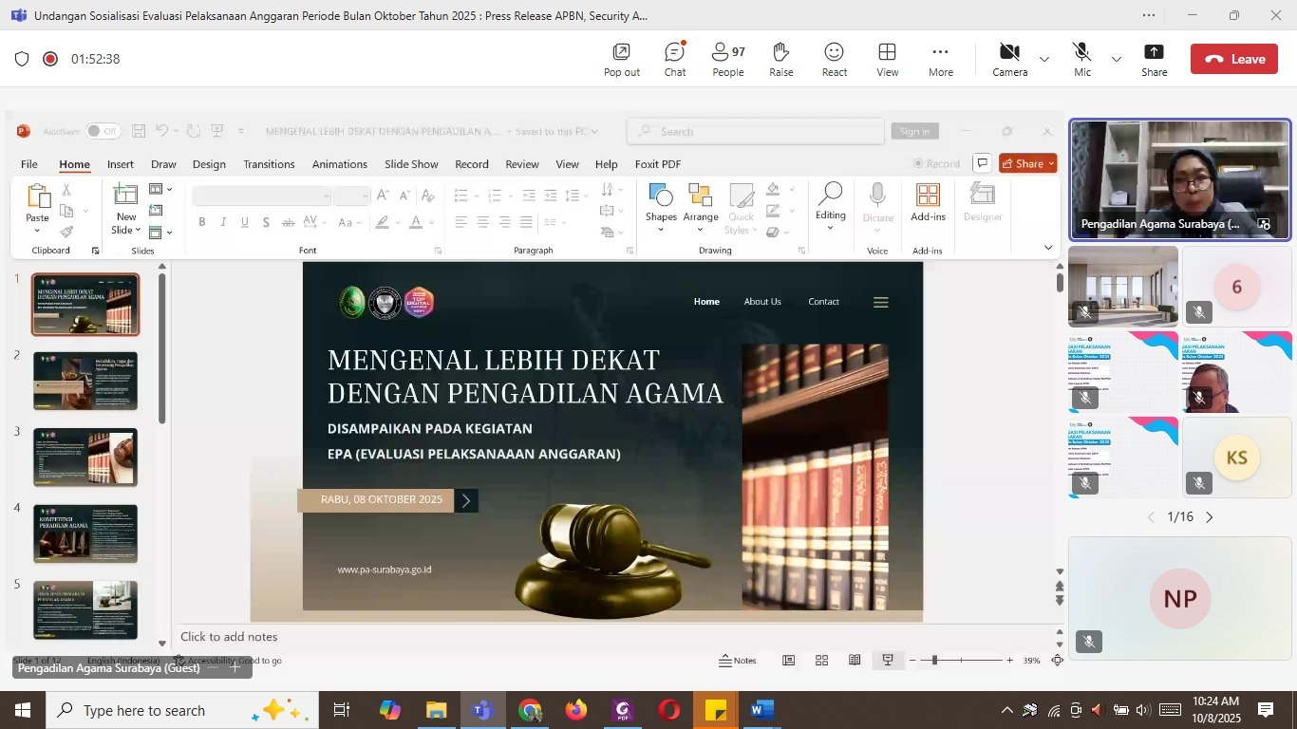Viewport: 1297px width, 729px height.
Task: Adjust the zoom slider in status bar
Action: [935, 661]
